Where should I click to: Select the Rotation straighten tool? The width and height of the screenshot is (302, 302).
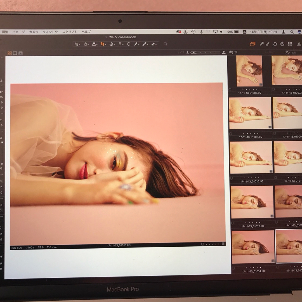(111, 44)
